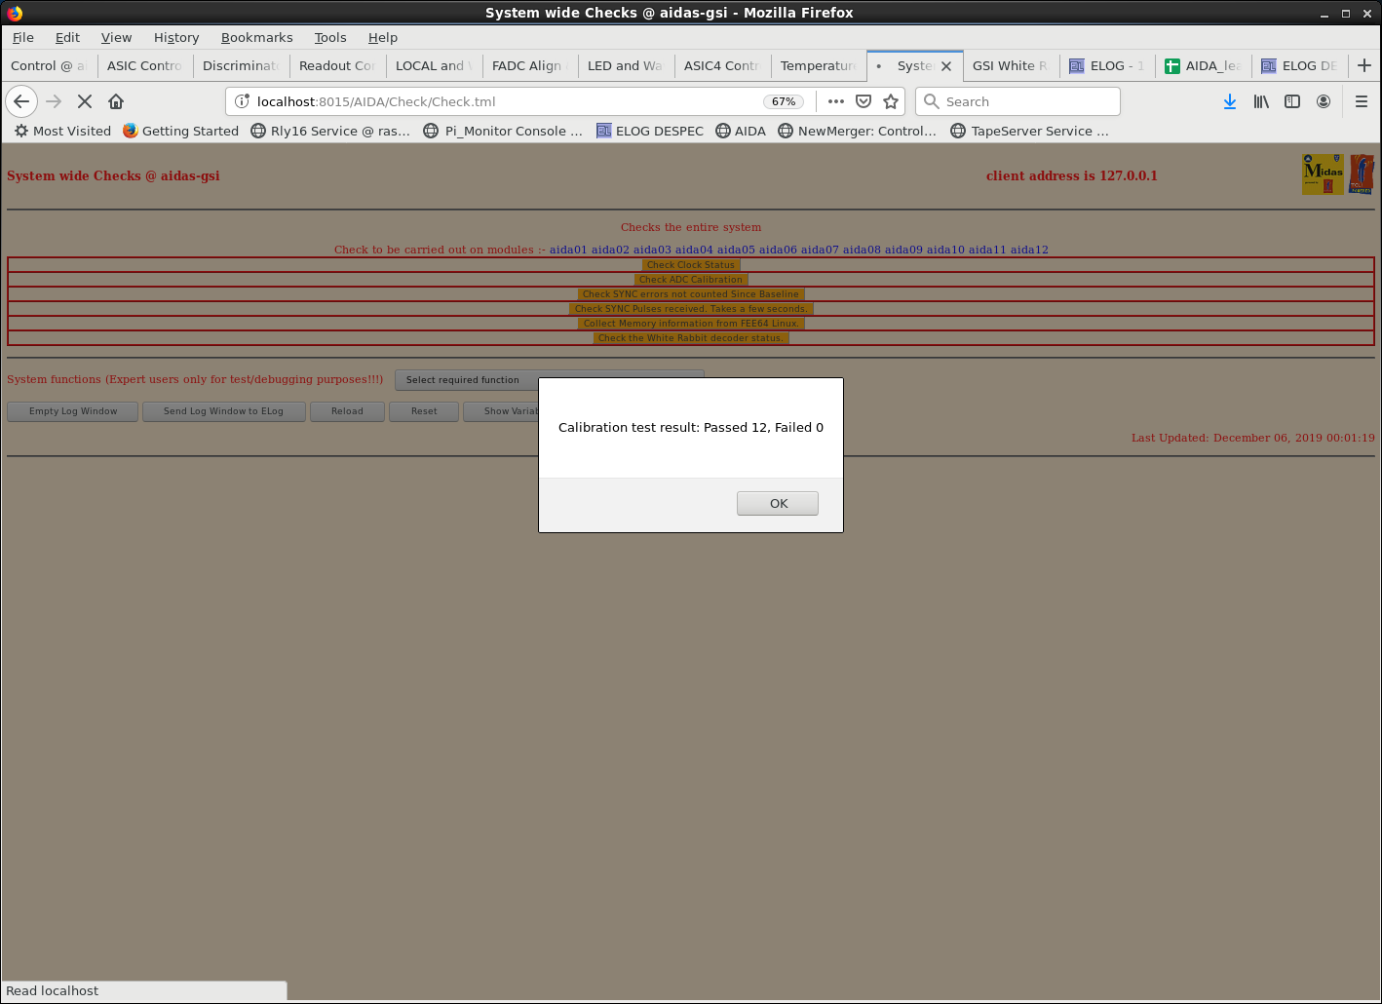Switch to the GSI White Rabbit tab

click(x=1011, y=66)
